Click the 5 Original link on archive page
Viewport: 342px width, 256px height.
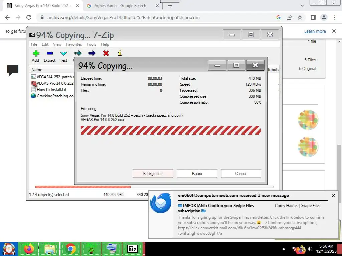click(307, 69)
